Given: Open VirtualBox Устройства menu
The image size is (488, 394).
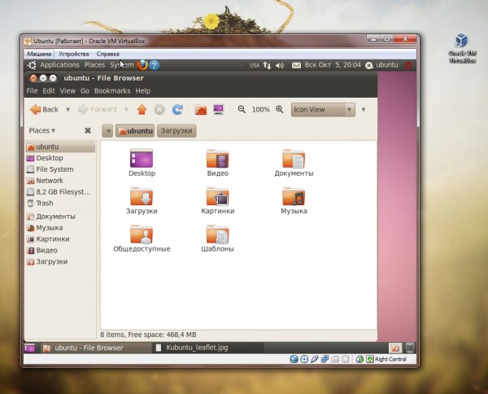Looking at the screenshot, I should (74, 54).
